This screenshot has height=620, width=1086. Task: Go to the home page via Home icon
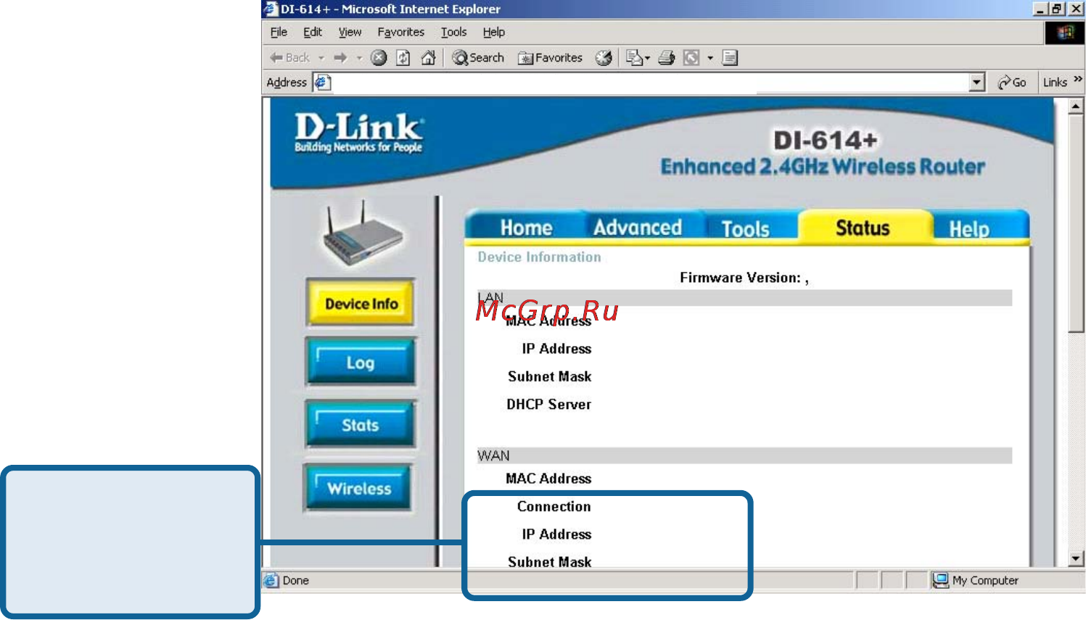click(429, 58)
